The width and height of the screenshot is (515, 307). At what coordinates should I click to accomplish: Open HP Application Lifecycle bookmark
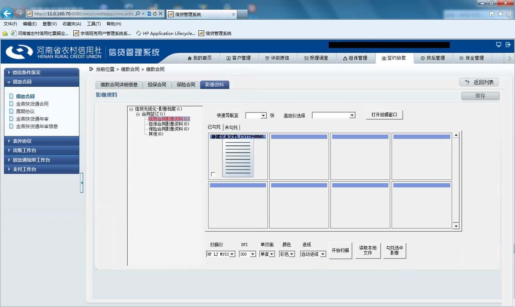(x=166, y=33)
